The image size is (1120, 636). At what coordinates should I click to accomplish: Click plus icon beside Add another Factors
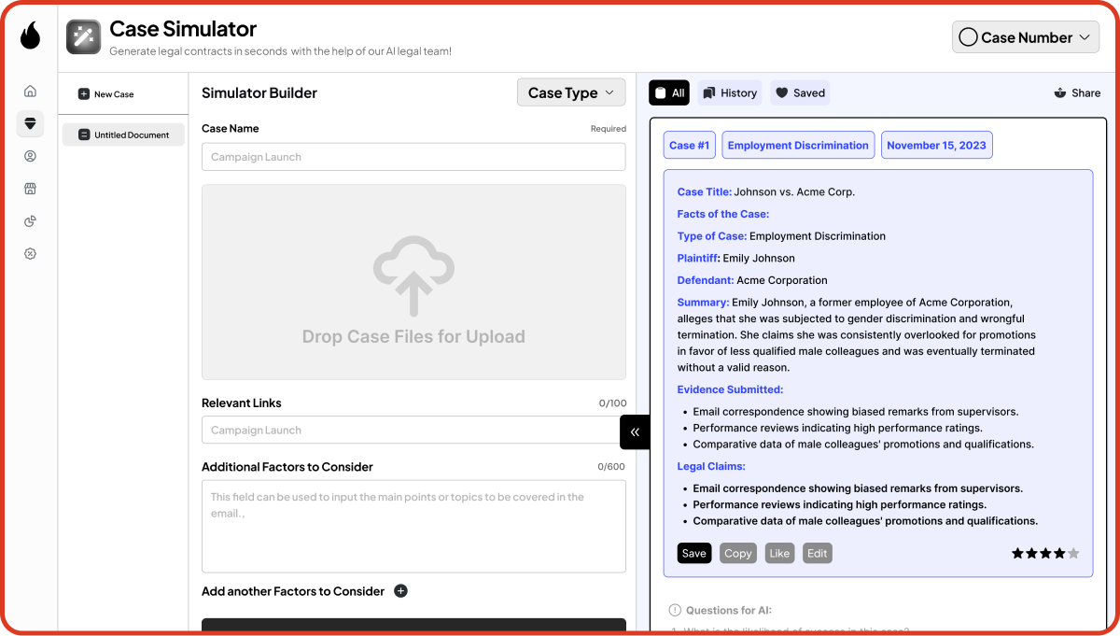click(400, 591)
